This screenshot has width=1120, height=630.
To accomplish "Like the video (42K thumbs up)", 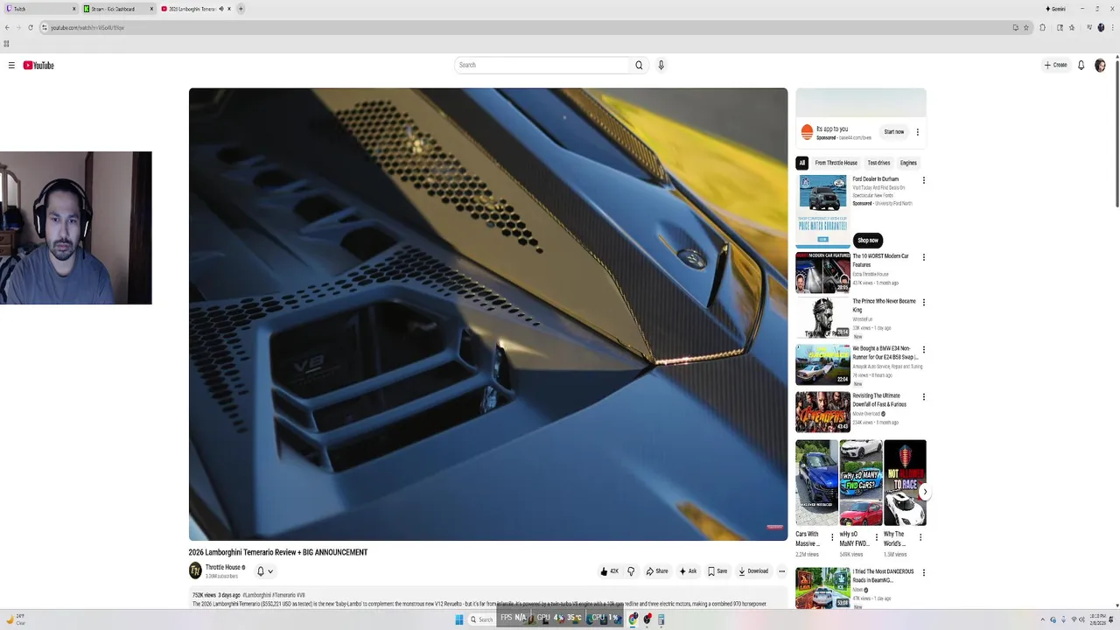I will tap(610, 571).
